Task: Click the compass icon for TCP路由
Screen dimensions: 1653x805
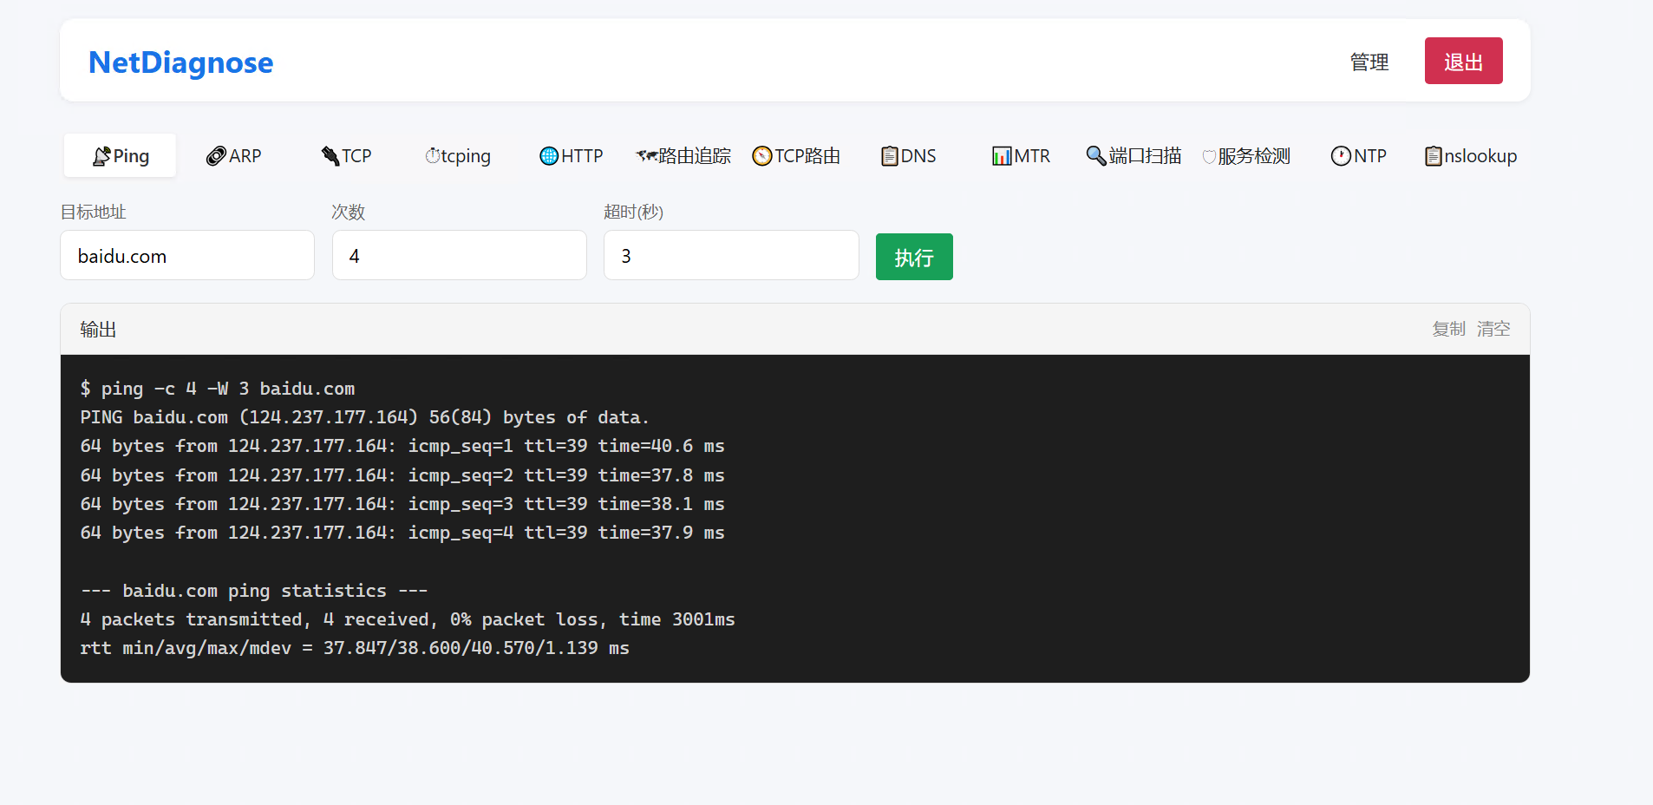Action: tap(762, 156)
